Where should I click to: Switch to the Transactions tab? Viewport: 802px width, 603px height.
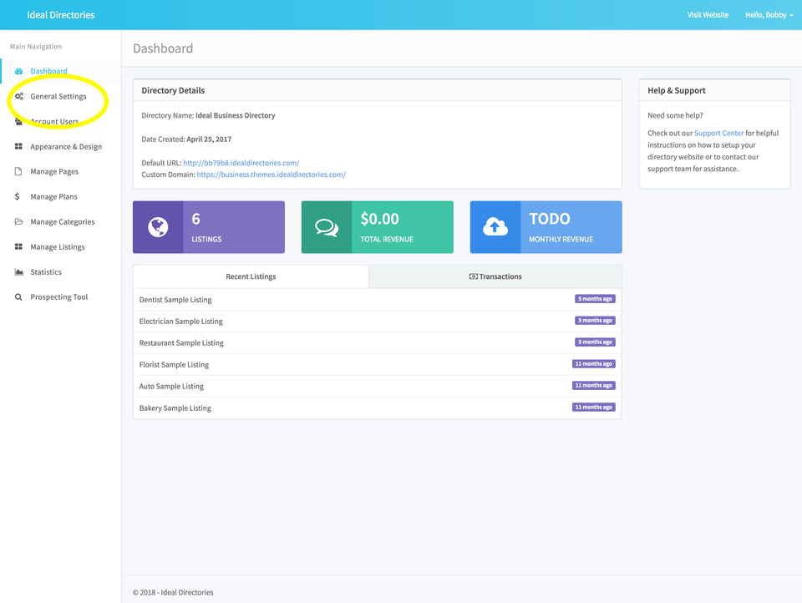(x=495, y=276)
